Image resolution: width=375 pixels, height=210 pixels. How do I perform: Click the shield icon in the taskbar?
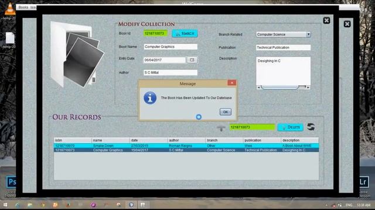(131, 205)
